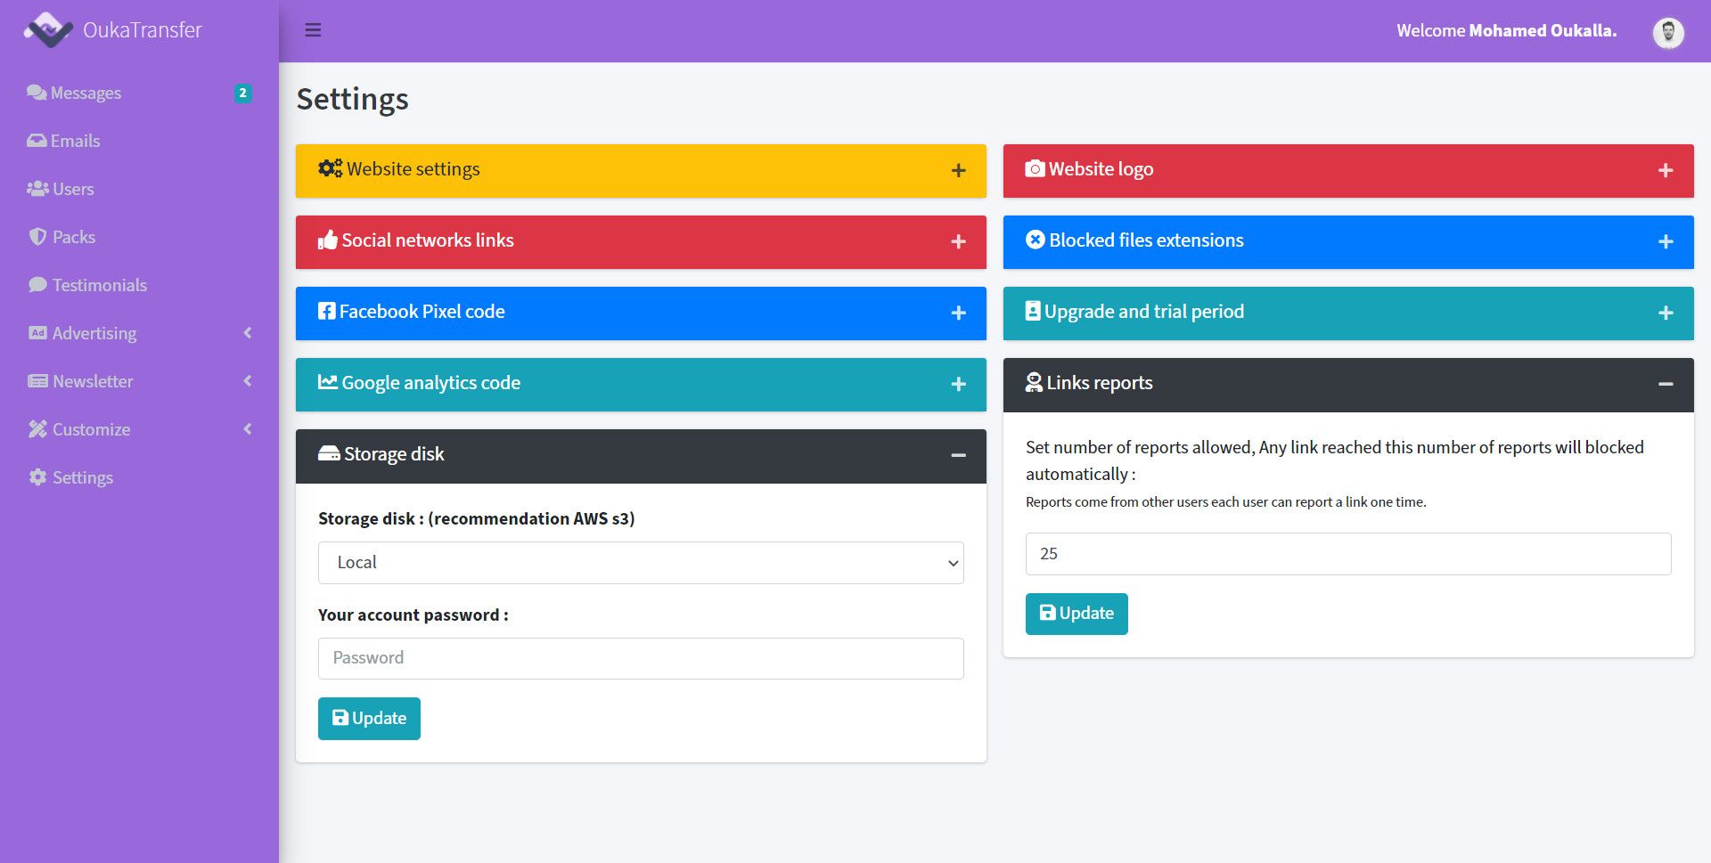
Task: Click the Emails inbox icon
Action: [37, 141]
